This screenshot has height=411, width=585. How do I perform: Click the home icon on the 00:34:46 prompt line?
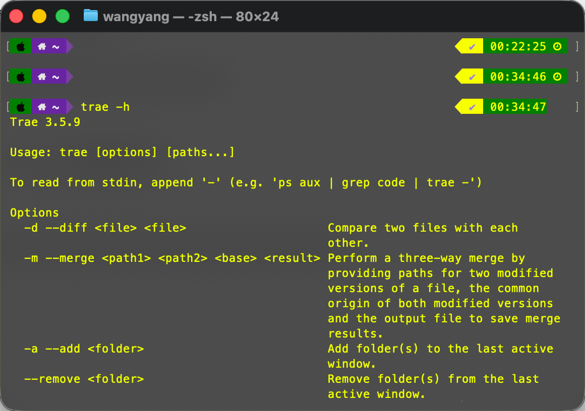pos(42,77)
